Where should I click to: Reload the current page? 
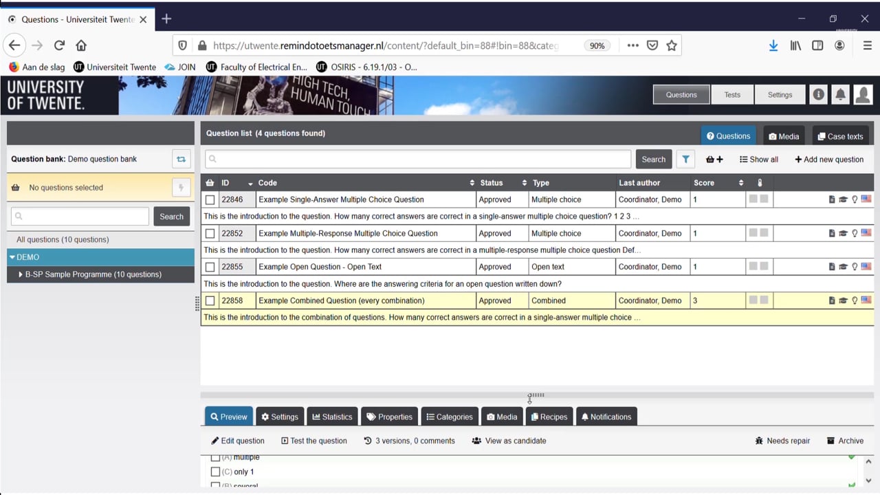59,45
